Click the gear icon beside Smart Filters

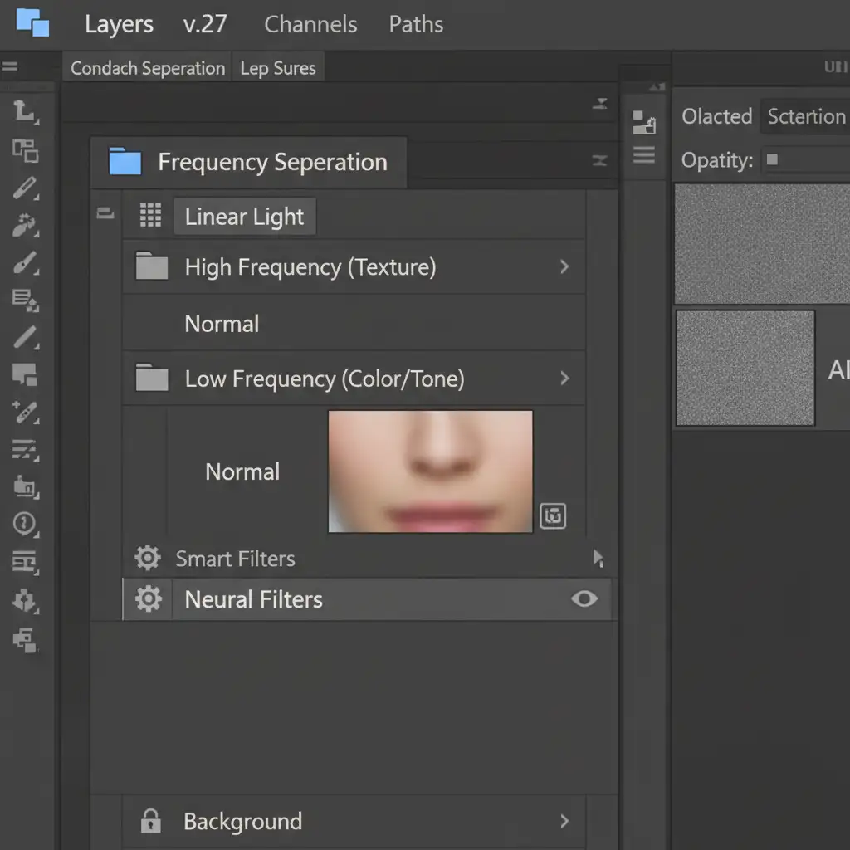pos(148,559)
